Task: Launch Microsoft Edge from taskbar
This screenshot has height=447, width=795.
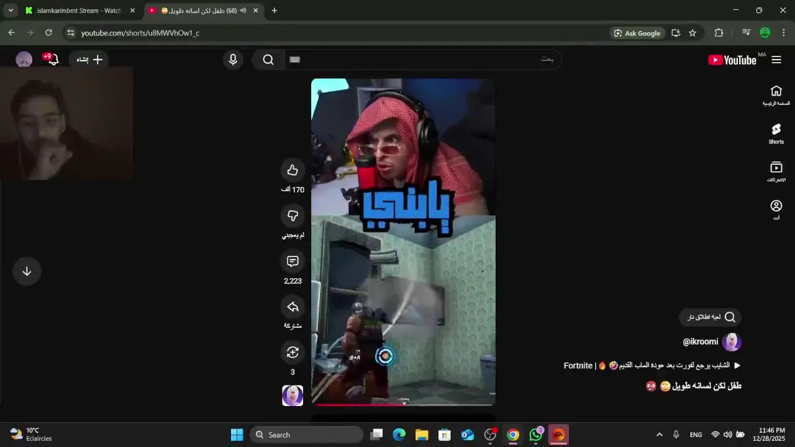Action: (399, 435)
